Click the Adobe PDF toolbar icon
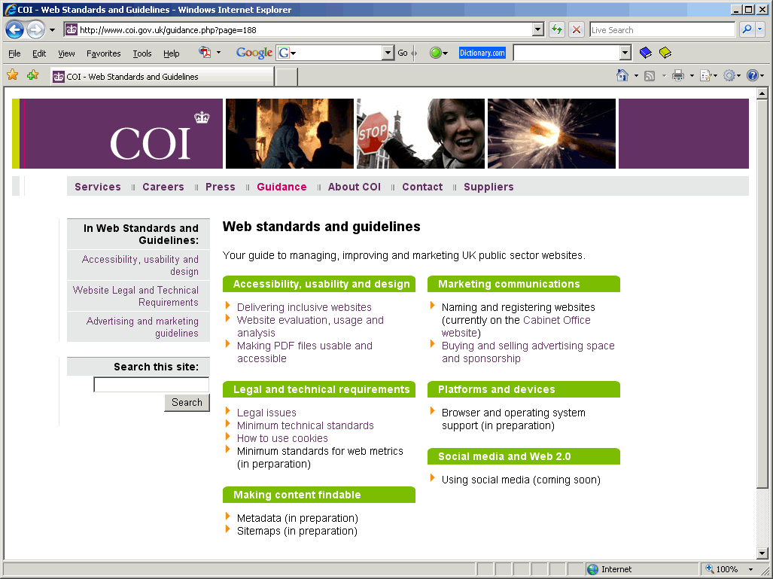The height and width of the screenshot is (579, 773). [205, 52]
